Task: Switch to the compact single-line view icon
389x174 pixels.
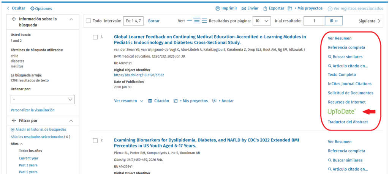Action: tap(189, 21)
